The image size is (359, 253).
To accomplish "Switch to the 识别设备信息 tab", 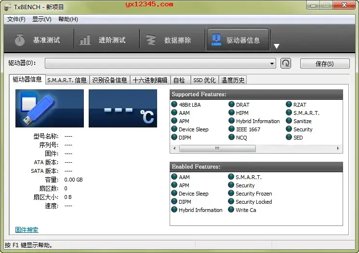I will coord(109,80).
